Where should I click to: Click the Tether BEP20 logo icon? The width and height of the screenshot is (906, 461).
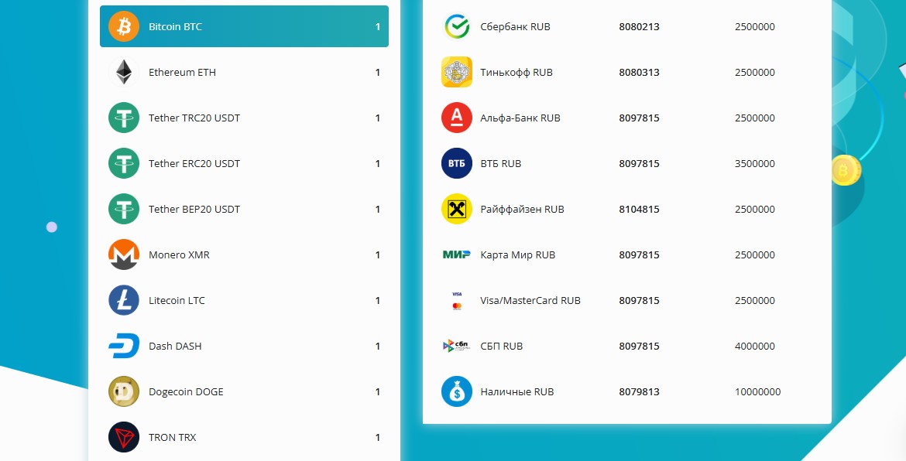(124, 209)
